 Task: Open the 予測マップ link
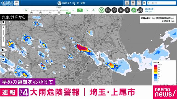(149, 12)
